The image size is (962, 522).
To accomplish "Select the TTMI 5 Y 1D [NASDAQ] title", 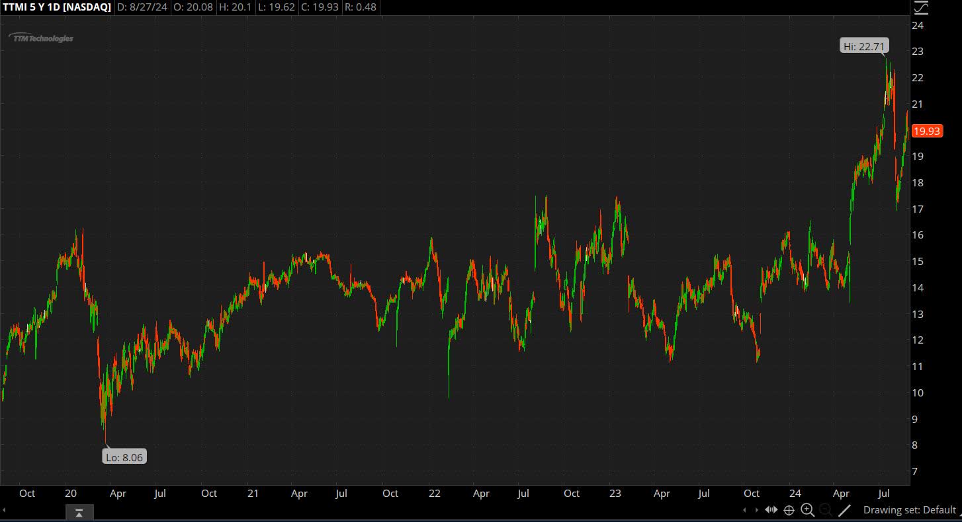I will coord(56,7).
